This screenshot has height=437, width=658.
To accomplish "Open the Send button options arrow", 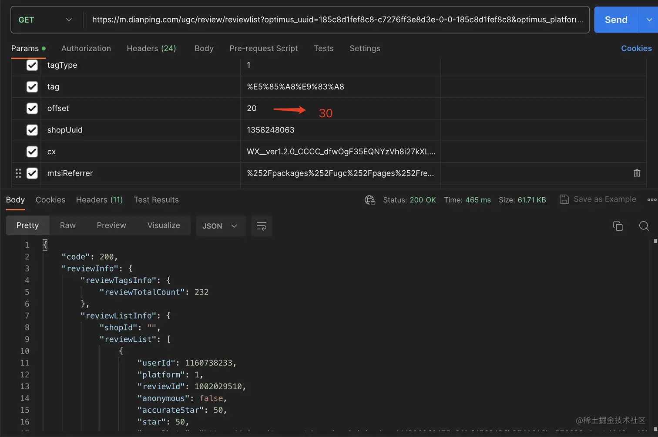I will (x=649, y=20).
